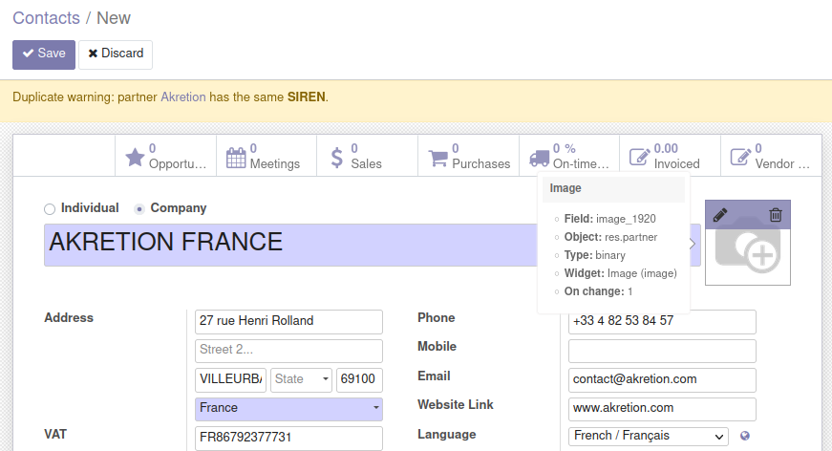
Task: Click the Phone number field
Action: click(662, 322)
